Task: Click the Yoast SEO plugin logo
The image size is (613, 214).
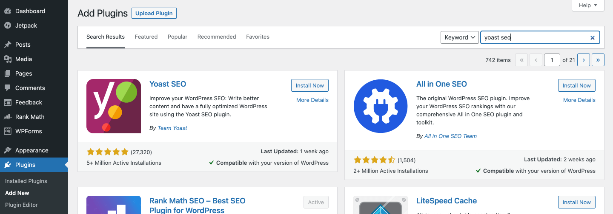Action: [x=114, y=106]
